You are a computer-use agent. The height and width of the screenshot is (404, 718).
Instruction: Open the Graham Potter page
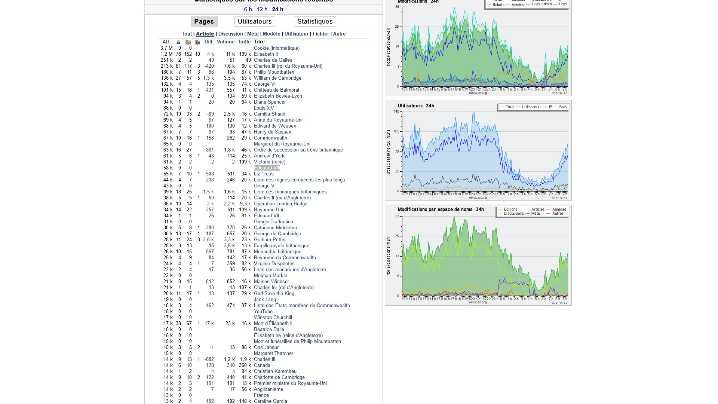point(270,240)
